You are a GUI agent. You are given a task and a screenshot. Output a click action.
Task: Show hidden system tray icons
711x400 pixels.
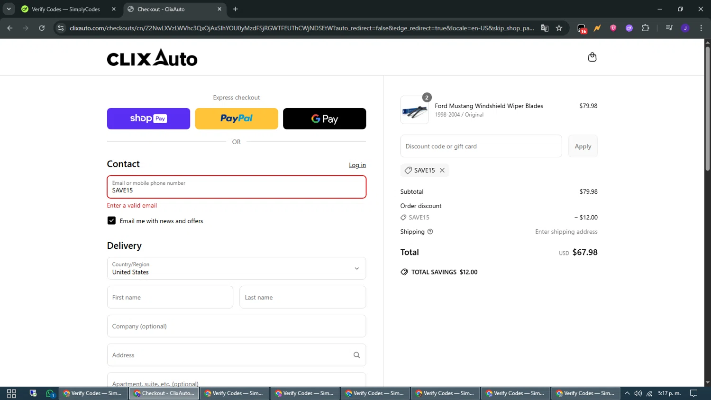pos(627,393)
